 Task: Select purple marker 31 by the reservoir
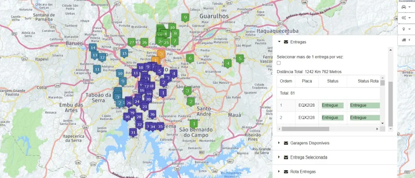pyautogui.click(x=133, y=132)
